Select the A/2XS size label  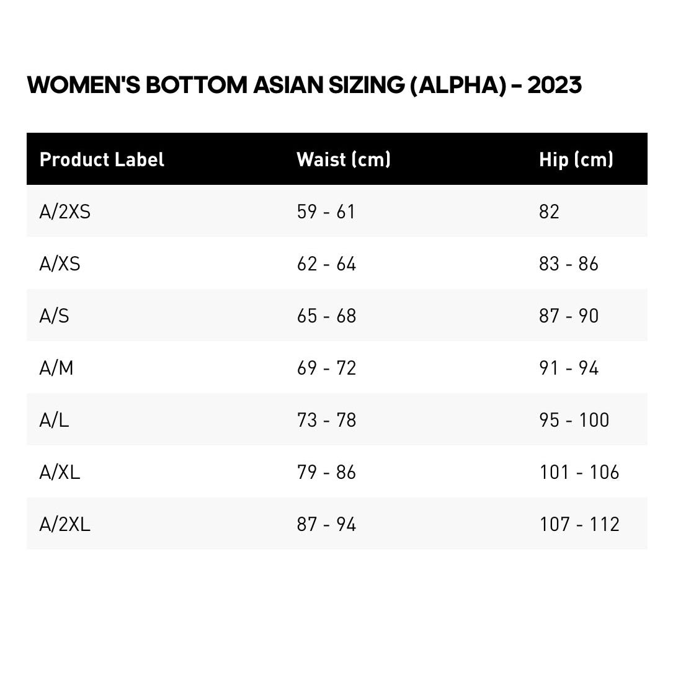(x=65, y=212)
